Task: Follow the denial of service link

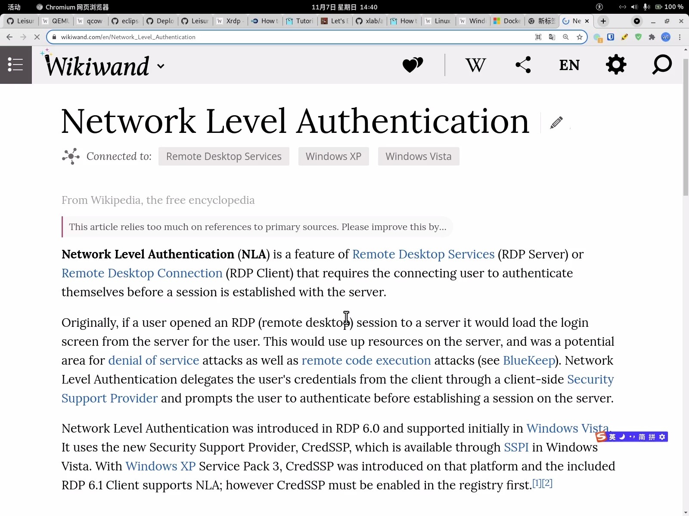Action: 154,360
